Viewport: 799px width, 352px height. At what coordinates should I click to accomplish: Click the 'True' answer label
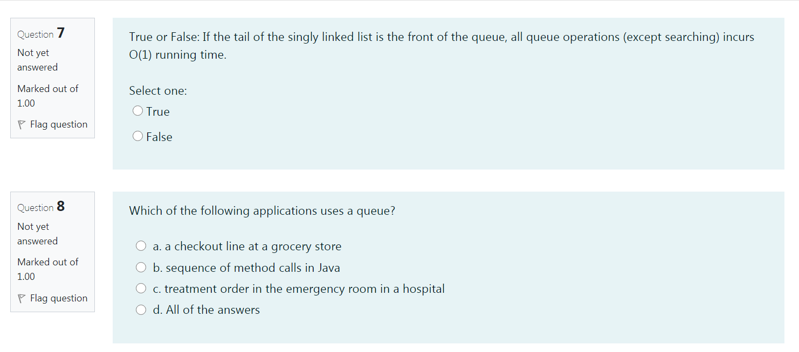[x=158, y=112]
